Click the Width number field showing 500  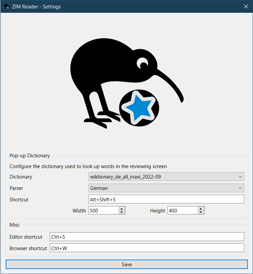104,211
